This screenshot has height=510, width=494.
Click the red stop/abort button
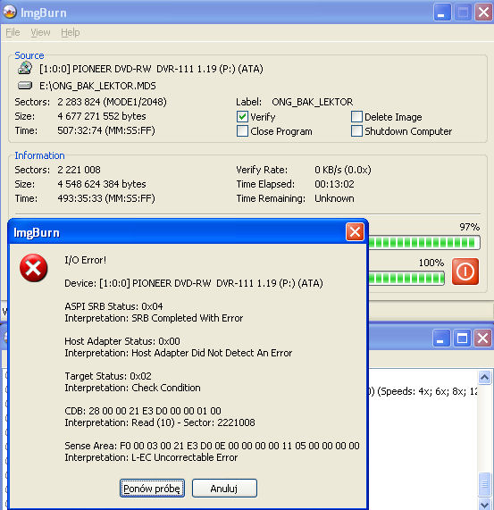click(x=465, y=272)
